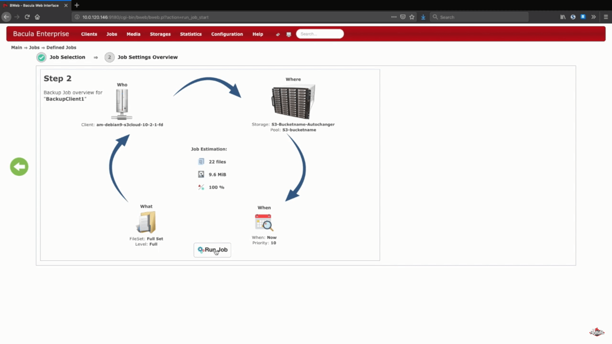Bookmark this page with the star icon
The width and height of the screenshot is (612, 344).
(x=412, y=17)
